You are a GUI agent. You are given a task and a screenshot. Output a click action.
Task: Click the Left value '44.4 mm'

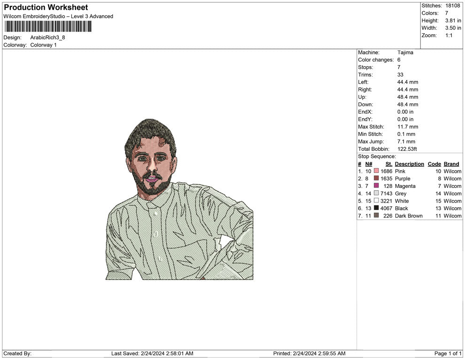coord(408,82)
